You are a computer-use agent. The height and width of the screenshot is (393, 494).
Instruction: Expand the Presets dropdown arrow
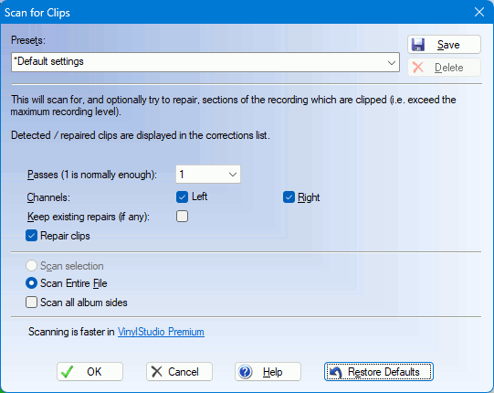(392, 62)
